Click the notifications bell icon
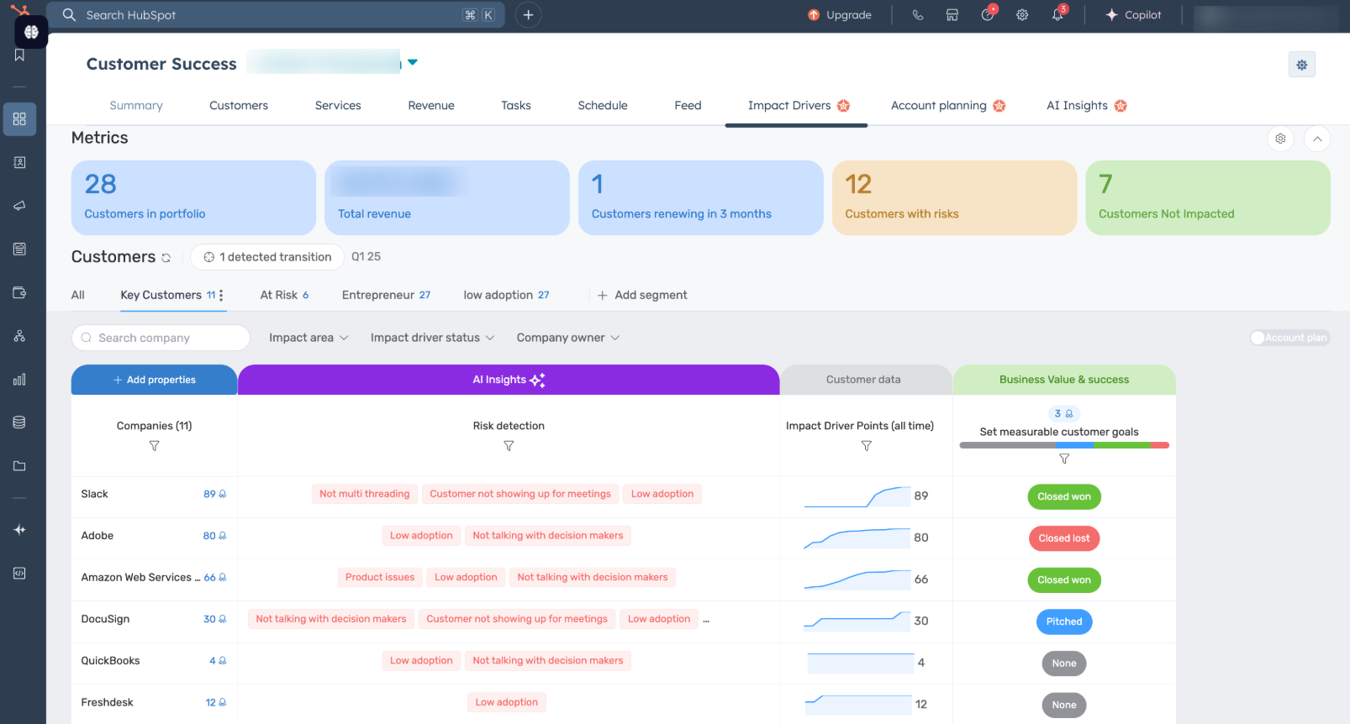The height and width of the screenshot is (724, 1350). pos(1057,15)
